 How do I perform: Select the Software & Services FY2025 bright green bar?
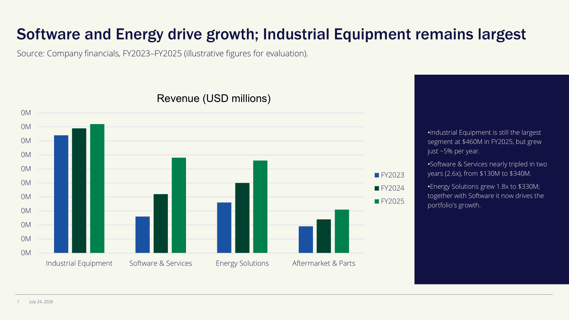click(x=179, y=205)
